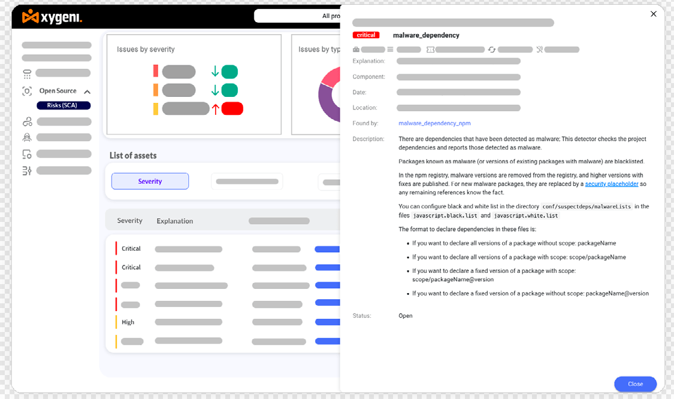Open the 'All pro...' project selector
Screen dimensions: 674x399
[297, 16]
